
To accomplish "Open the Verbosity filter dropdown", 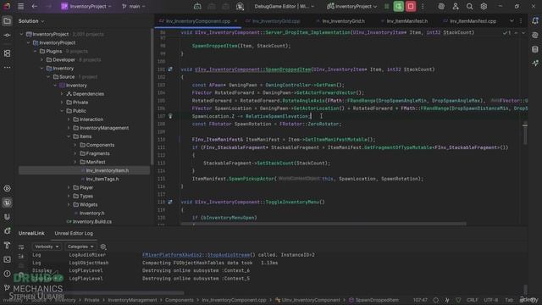I will (47, 247).
